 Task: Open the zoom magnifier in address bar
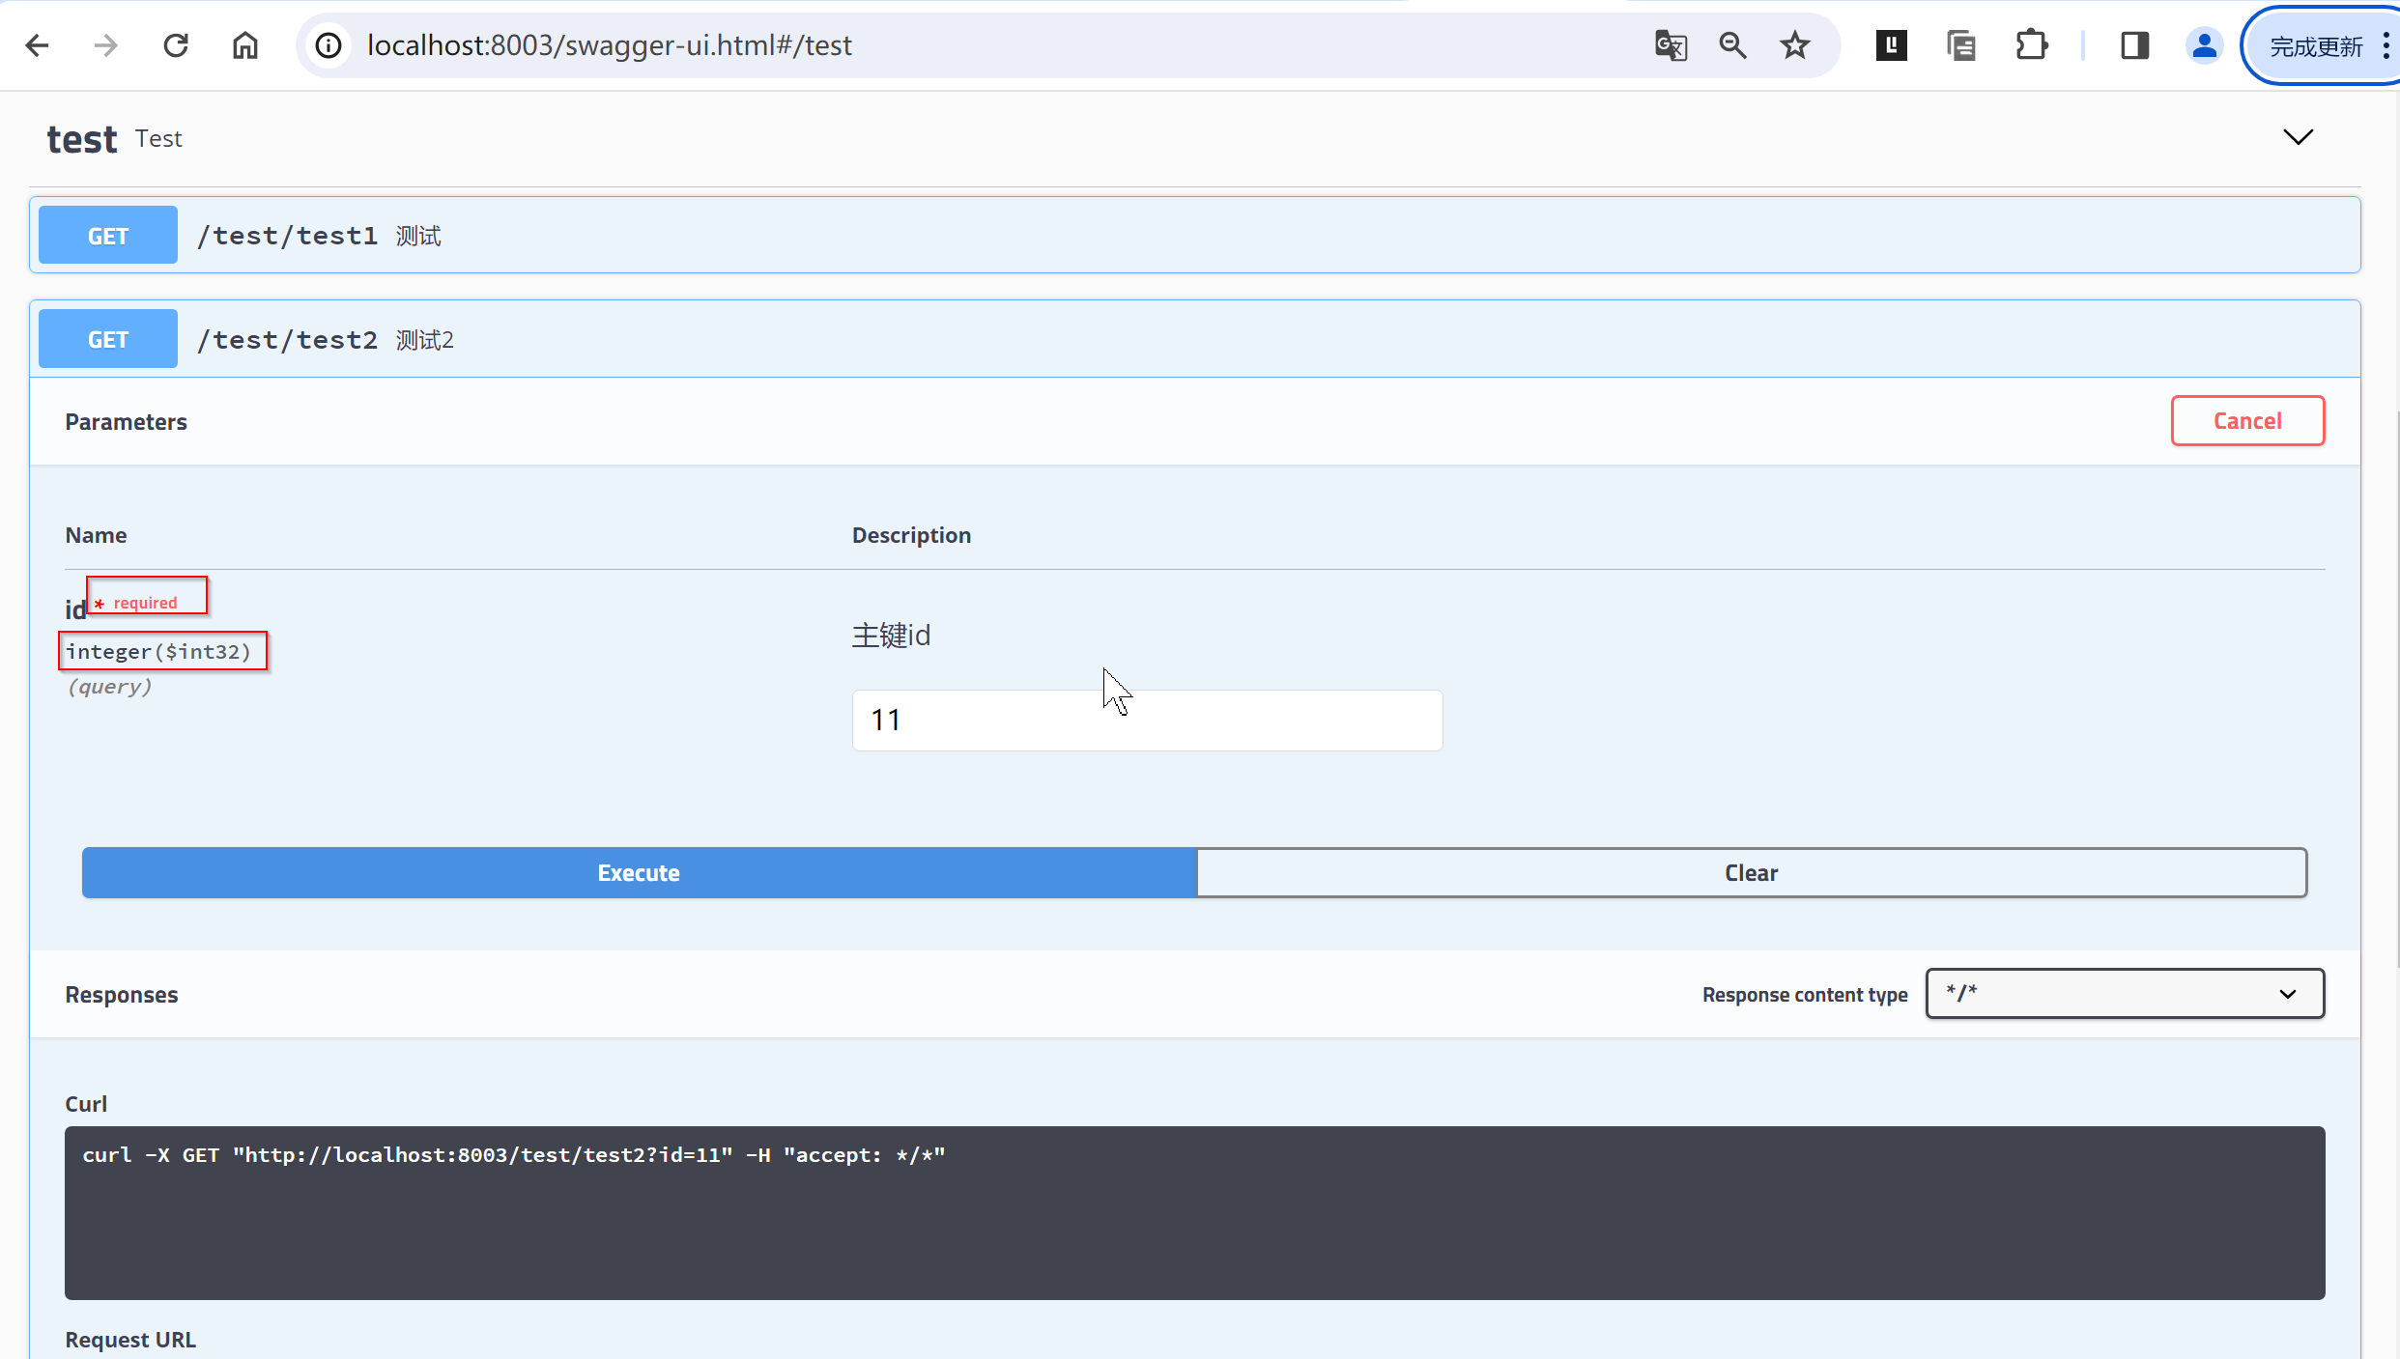coord(1732,45)
